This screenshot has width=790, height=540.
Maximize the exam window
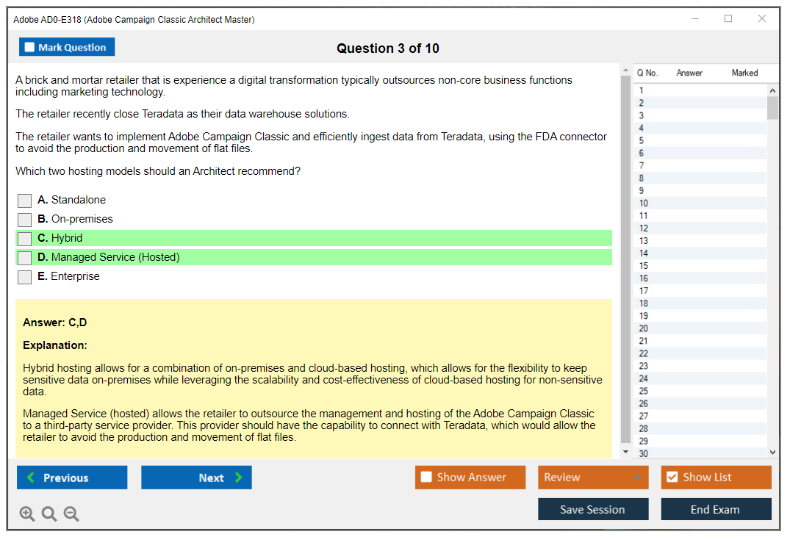(x=728, y=19)
